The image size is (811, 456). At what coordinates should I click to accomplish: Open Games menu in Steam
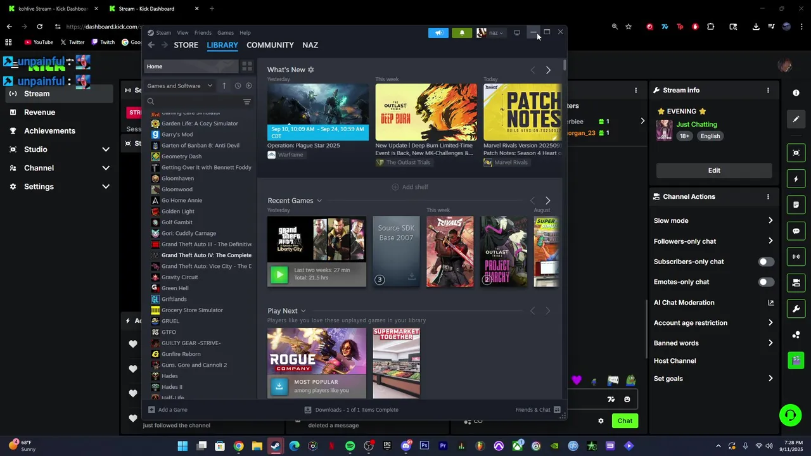pos(226,33)
